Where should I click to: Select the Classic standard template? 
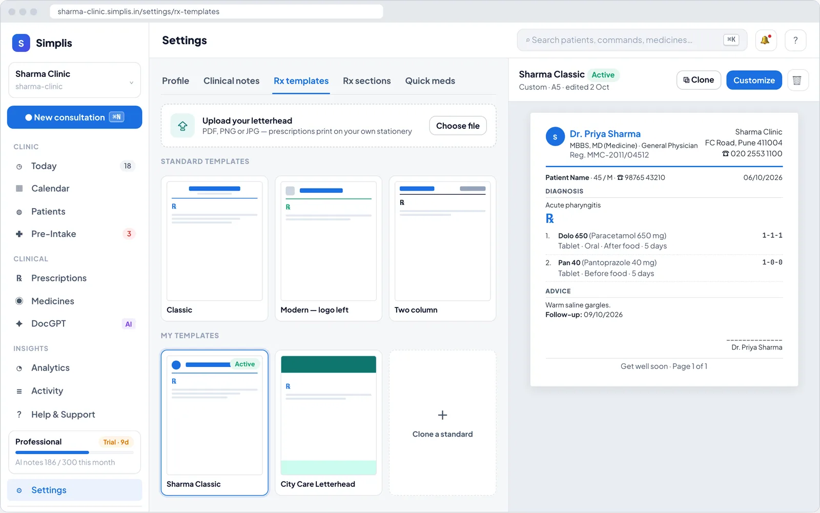pyautogui.click(x=214, y=249)
